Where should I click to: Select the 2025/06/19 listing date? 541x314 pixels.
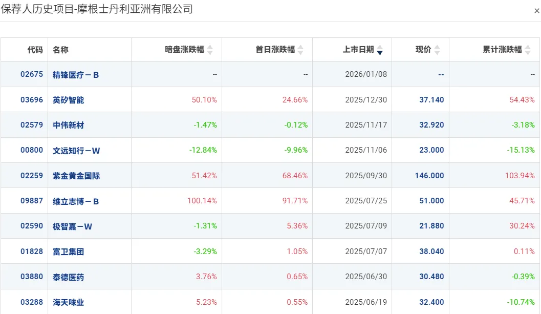(x=366, y=302)
